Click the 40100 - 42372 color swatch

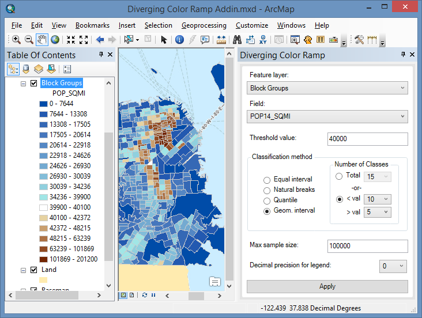tap(43, 218)
